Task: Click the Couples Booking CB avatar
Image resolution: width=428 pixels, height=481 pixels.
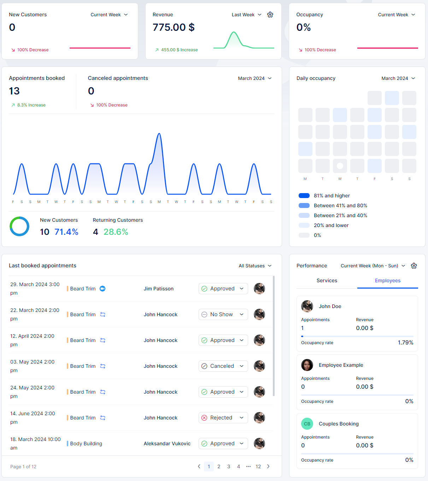Action: point(307,424)
